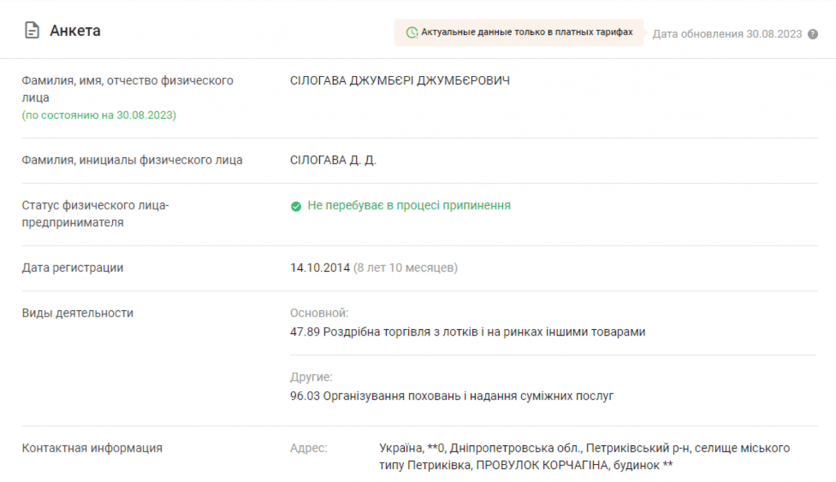Select the full name СІЛОГАВА ДЖУМБЕРІ ДЖУМБЕРОВИЧ
The image size is (836, 482).
[400, 81]
